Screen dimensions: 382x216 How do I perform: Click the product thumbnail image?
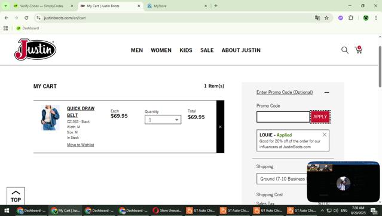(x=50, y=118)
